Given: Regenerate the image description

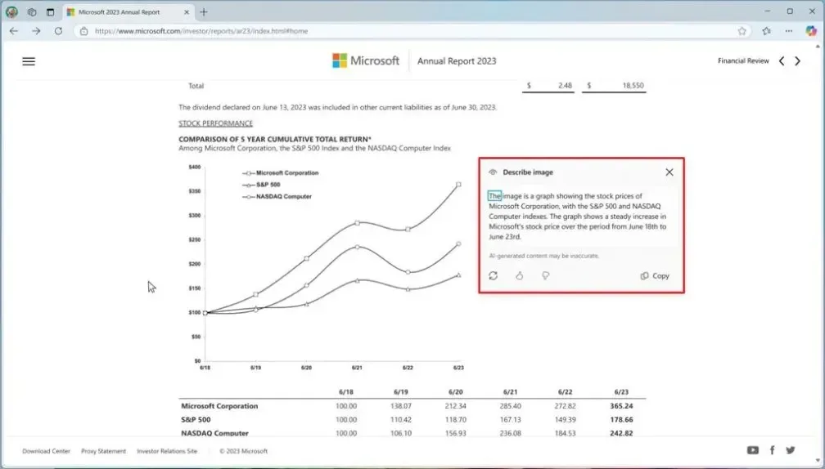Looking at the screenshot, I should pos(493,276).
